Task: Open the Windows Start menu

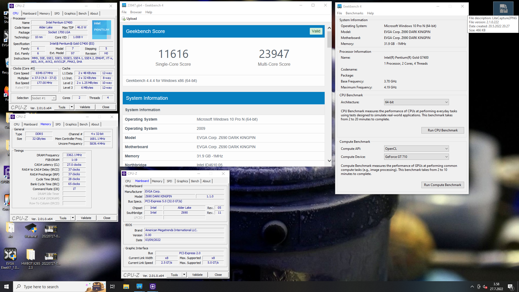Action: coord(6,287)
